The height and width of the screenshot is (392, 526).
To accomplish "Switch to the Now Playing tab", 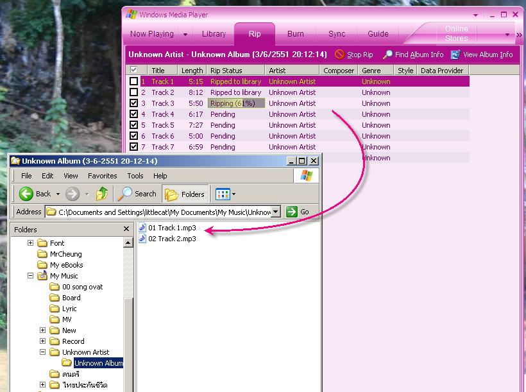I will pos(151,34).
